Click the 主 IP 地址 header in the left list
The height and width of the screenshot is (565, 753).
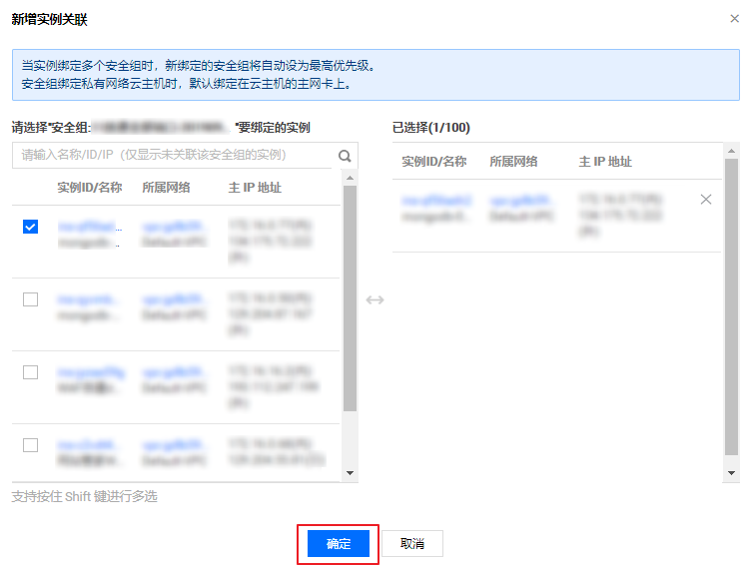255,188
